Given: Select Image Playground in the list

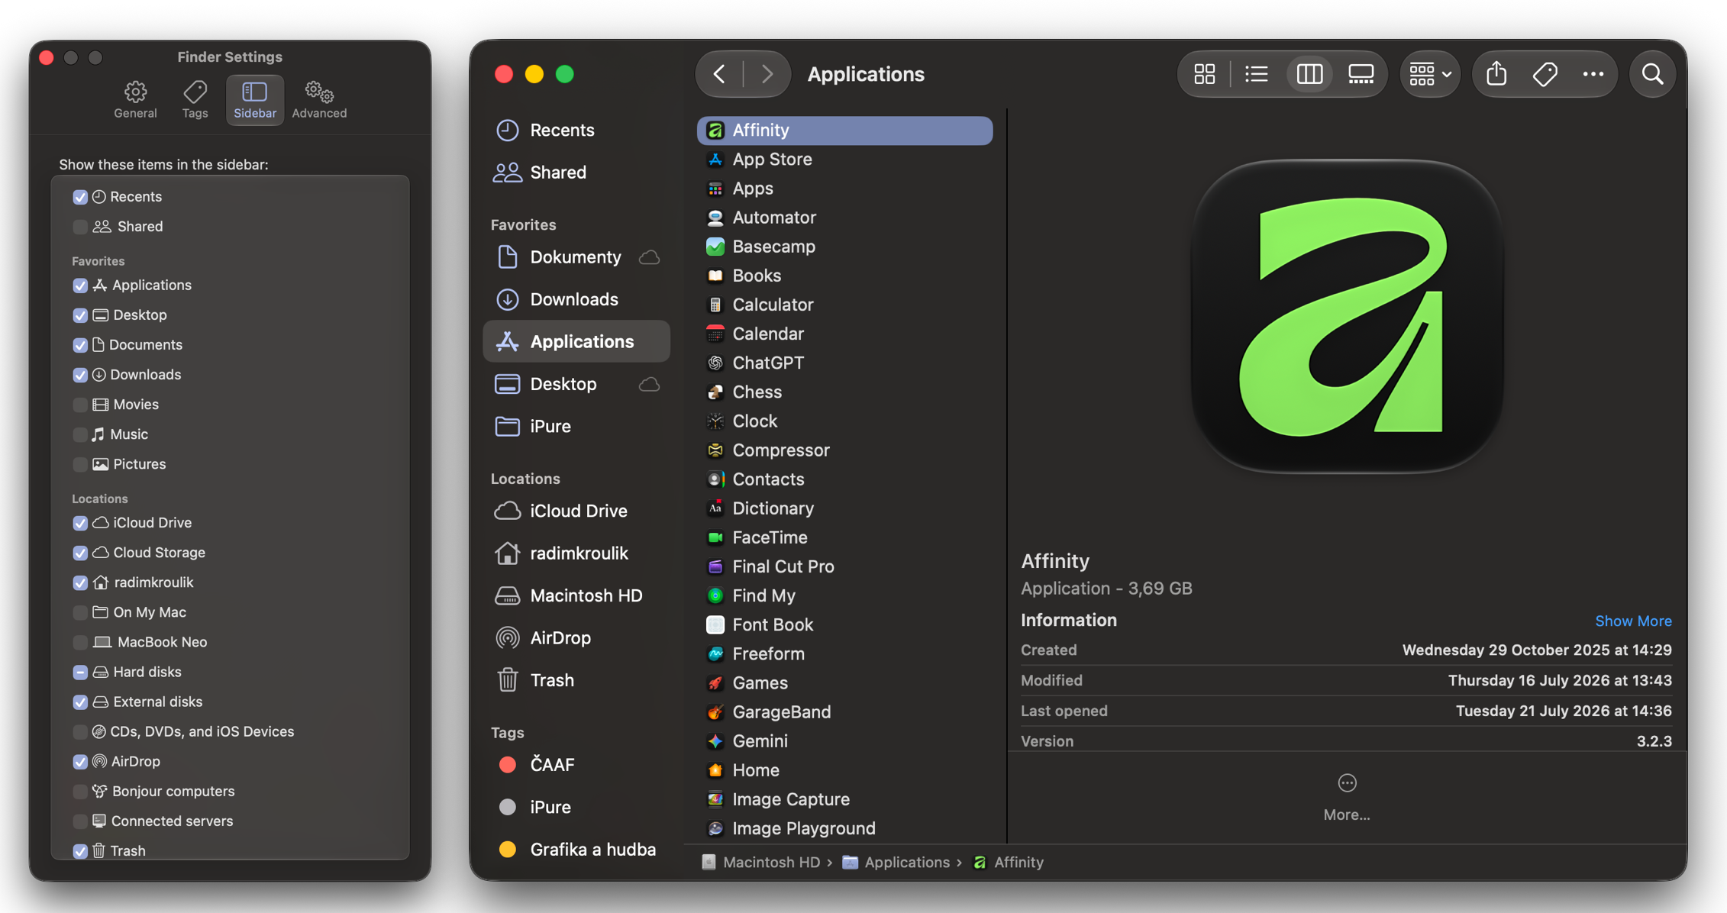Looking at the screenshot, I should click(x=844, y=828).
